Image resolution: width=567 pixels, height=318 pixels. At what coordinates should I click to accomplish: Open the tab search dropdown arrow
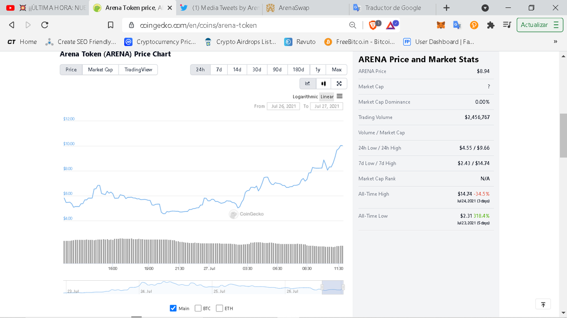[x=484, y=8]
